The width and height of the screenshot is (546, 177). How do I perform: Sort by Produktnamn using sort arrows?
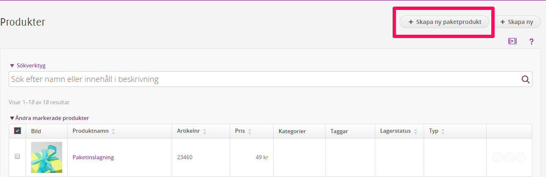(x=114, y=132)
